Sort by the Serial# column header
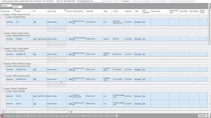Screen dimensions: 211x118 119,11
